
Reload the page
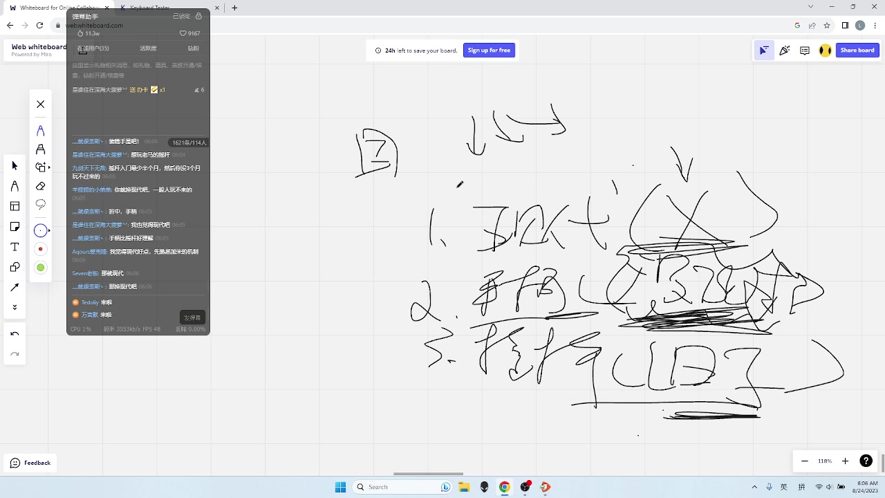(40, 26)
